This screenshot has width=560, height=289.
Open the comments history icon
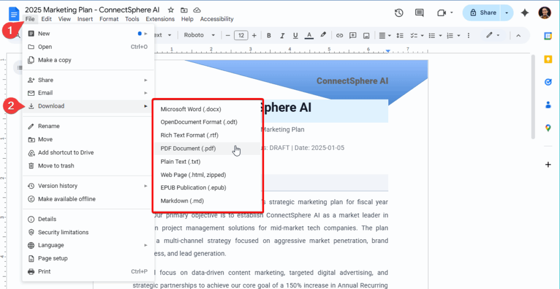(419, 13)
